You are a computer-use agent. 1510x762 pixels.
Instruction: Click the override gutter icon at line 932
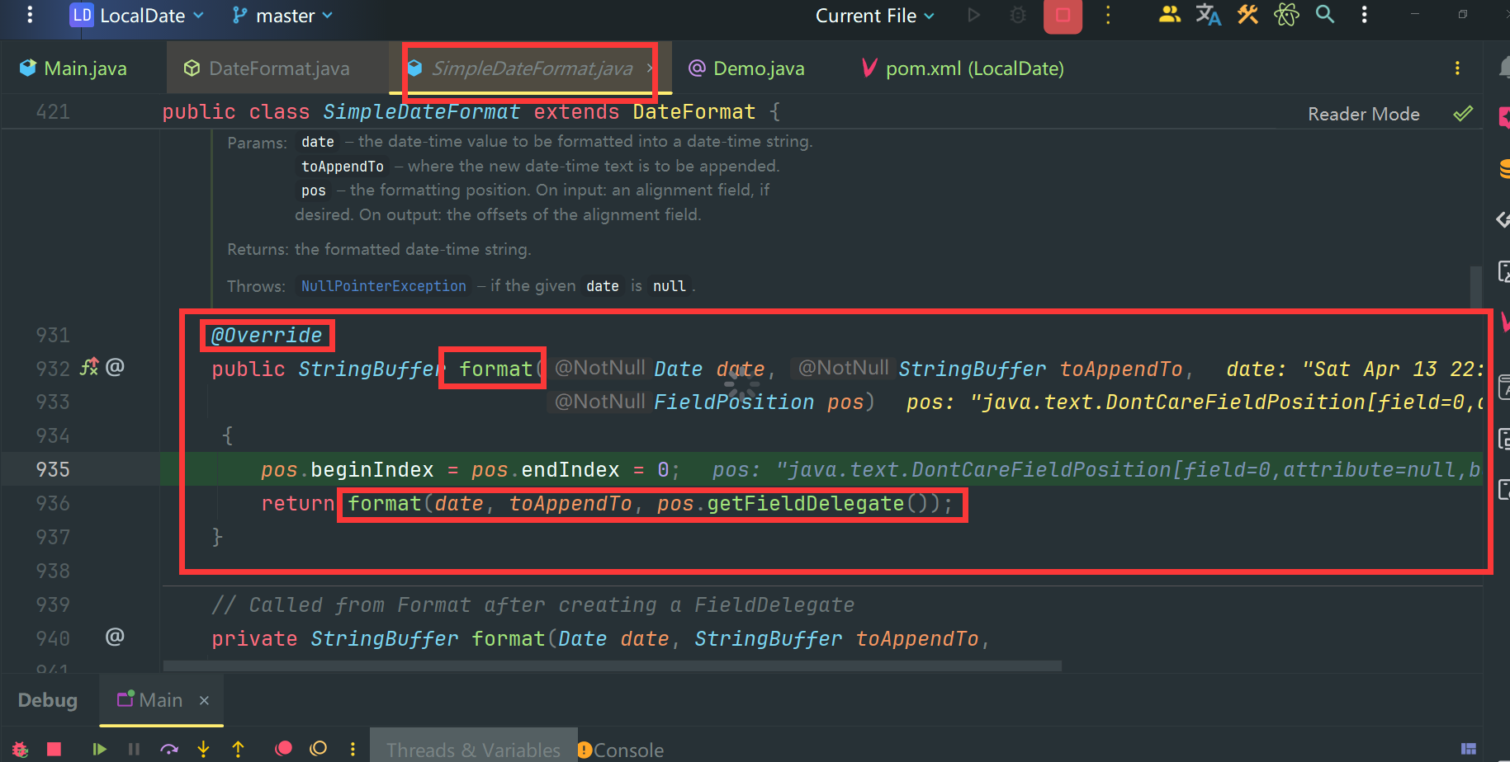[89, 366]
